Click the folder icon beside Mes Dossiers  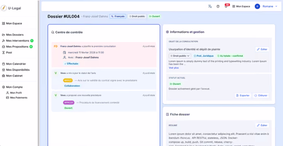3,35
